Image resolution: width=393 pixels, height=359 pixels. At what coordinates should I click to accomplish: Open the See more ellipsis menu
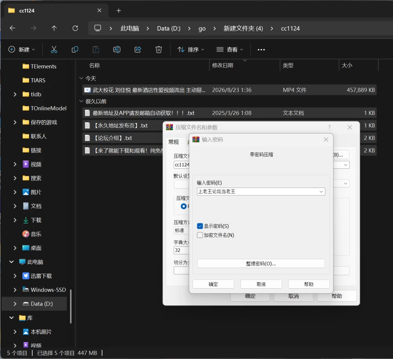click(x=261, y=50)
